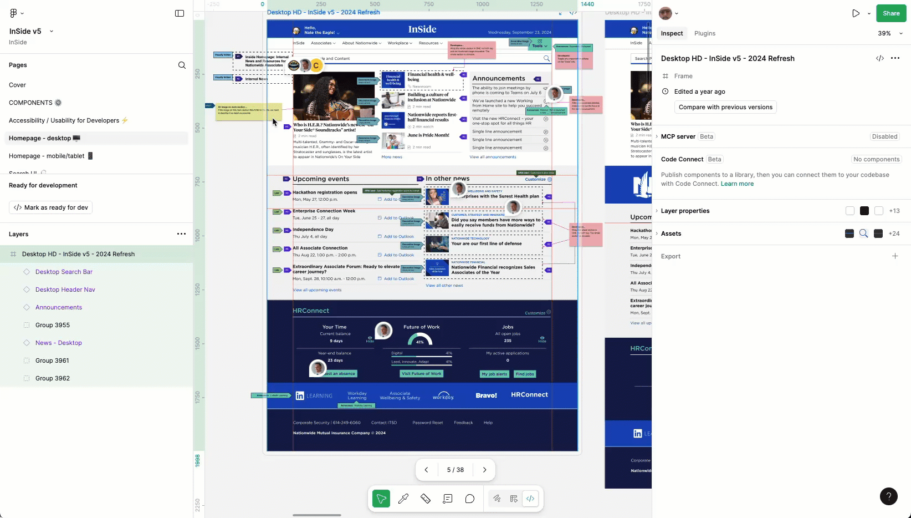Switch to Design mode in the toolbar
Screen dimensions: 911x518
[x=514, y=499]
